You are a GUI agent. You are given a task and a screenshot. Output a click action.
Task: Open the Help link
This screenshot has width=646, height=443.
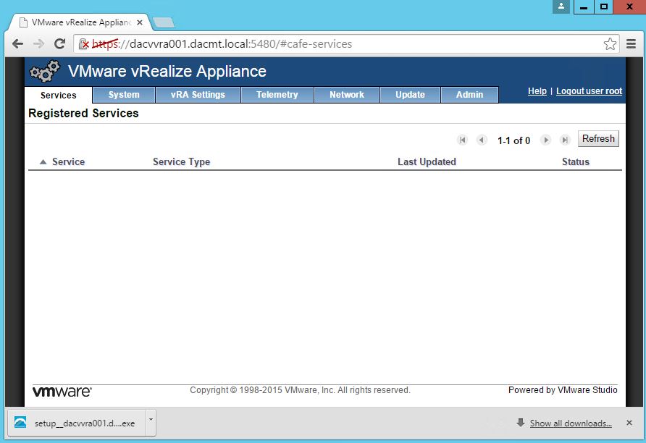(537, 91)
